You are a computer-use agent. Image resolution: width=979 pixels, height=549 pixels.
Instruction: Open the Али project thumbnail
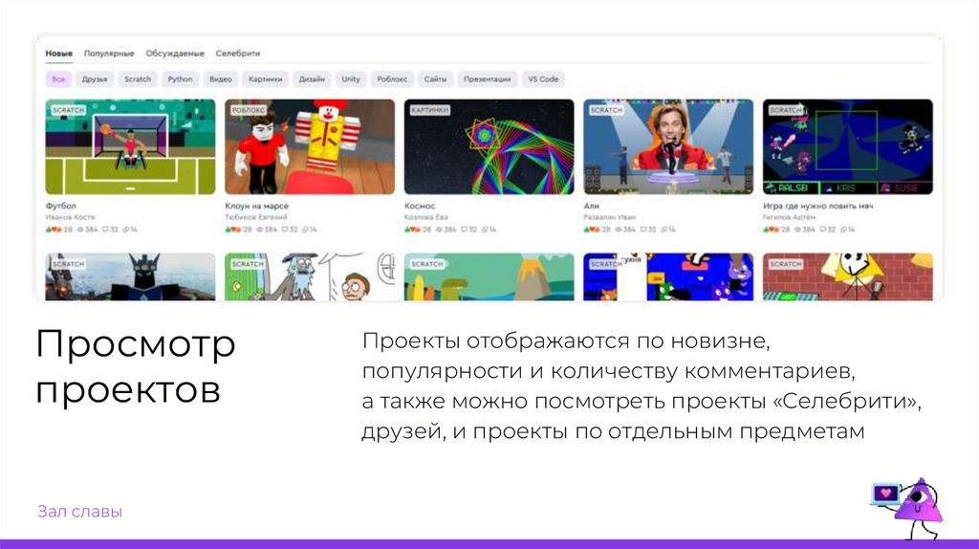pyautogui.click(x=668, y=146)
